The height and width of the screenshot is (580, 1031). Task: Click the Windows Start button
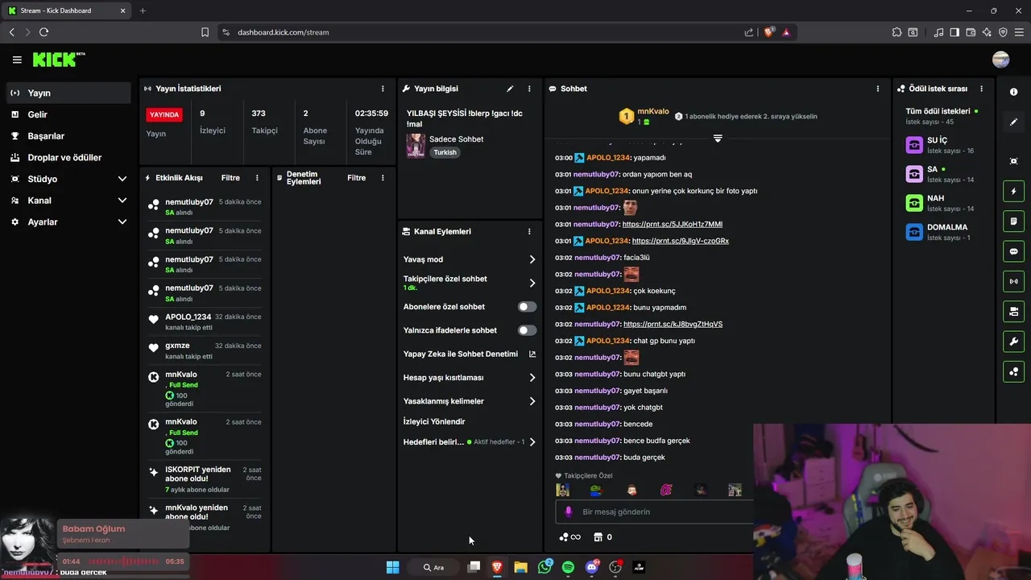pyautogui.click(x=392, y=567)
